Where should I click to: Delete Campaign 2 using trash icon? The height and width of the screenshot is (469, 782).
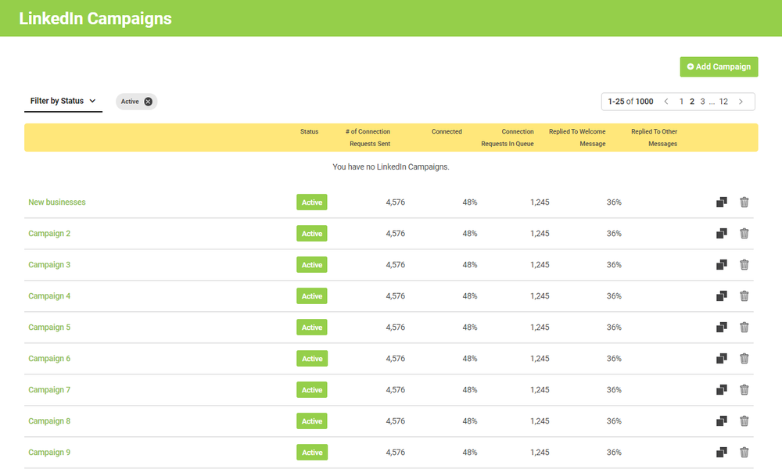(x=744, y=233)
